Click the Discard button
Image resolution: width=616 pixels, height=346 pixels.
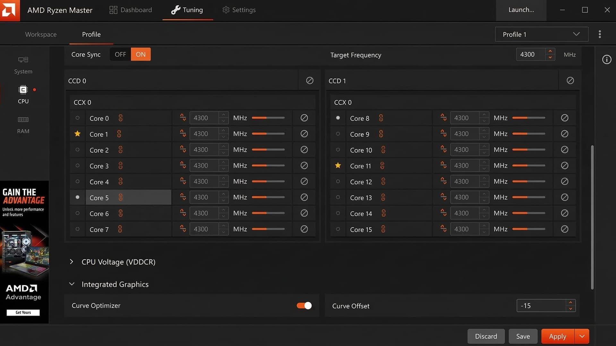(486, 336)
